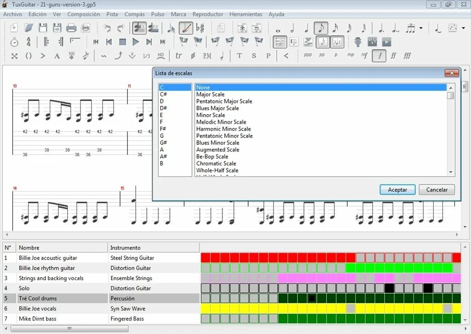The image size is (471, 334).
Task: Open the Archivo menu
Action: click(x=12, y=14)
